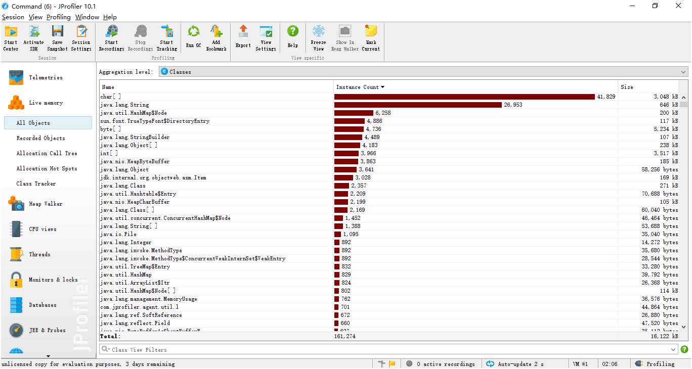Sort by the Size column header
The height and width of the screenshot is (369, 692).
(648, 87)
